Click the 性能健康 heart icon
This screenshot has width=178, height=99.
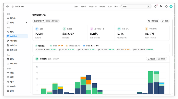tap(36, 46)
